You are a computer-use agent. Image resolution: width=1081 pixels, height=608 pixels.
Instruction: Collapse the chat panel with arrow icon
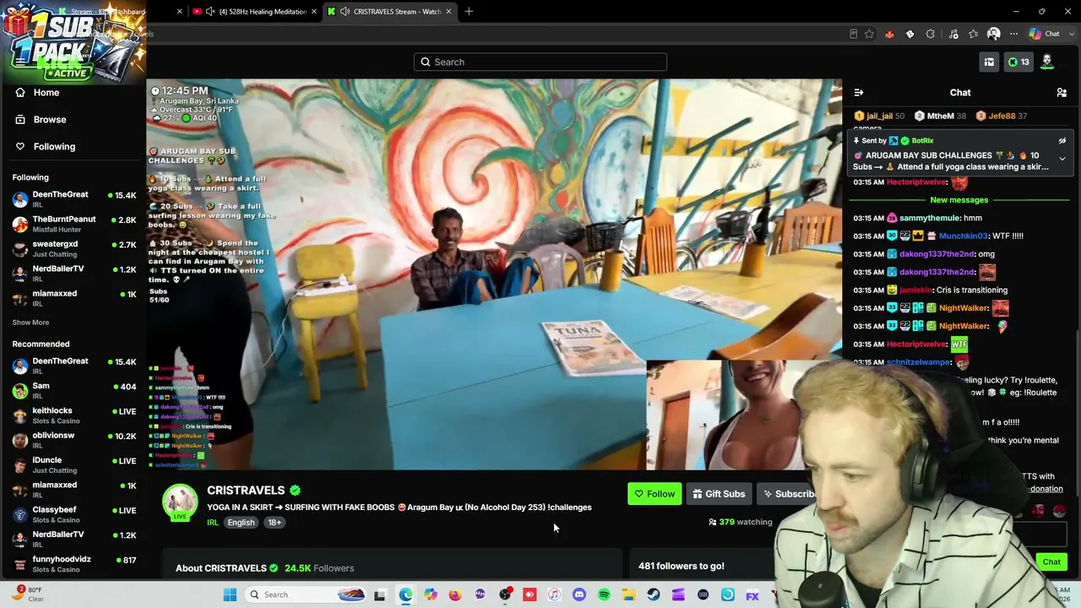(859, 93)
